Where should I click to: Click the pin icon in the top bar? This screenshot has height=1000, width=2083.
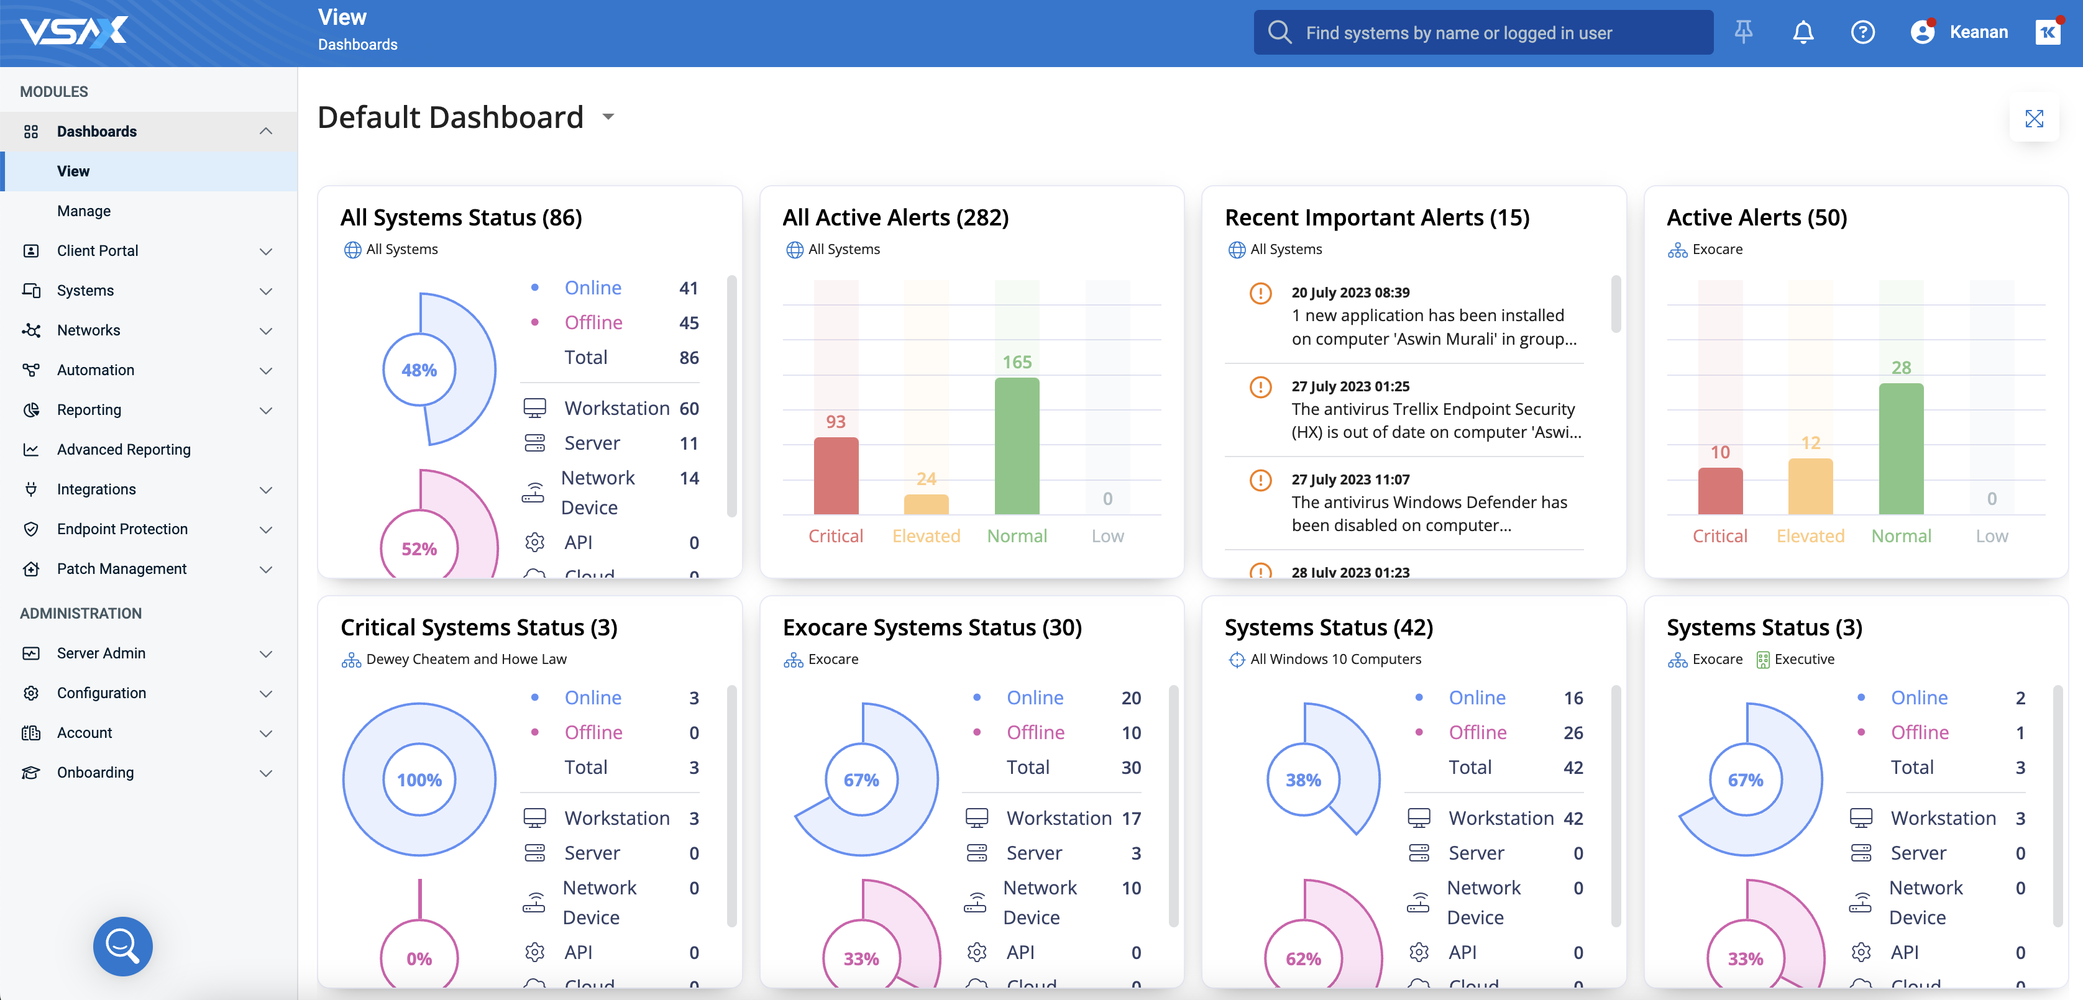1743,32
